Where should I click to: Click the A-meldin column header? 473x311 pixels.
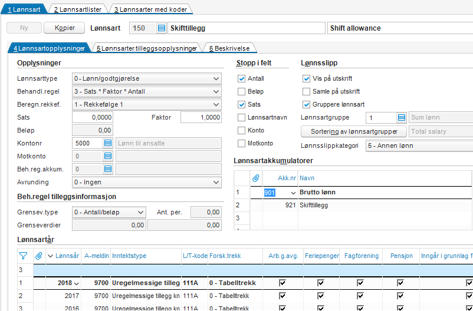(x=96, y=256)
